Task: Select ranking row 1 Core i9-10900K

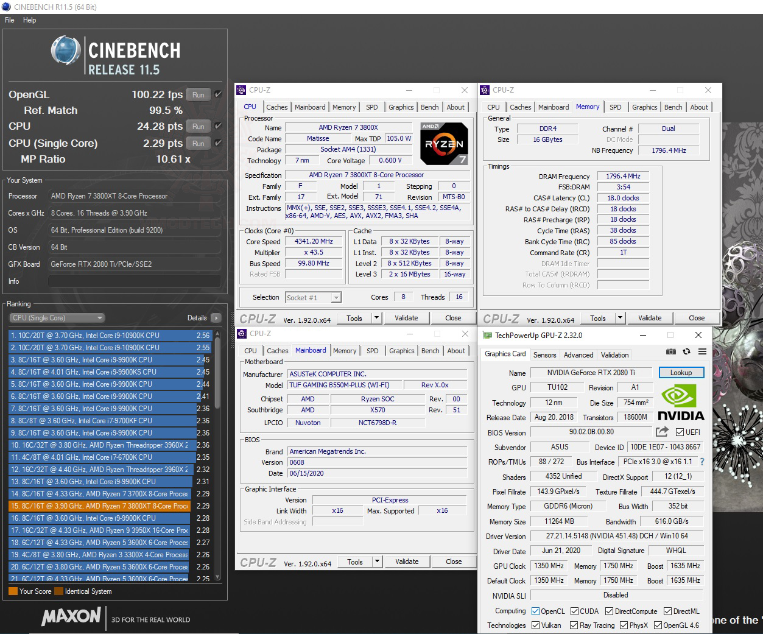Action: point(110,336)
